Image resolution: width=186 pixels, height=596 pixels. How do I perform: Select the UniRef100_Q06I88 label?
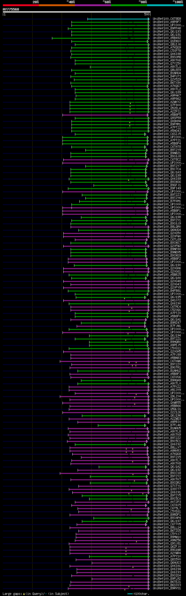167,54
